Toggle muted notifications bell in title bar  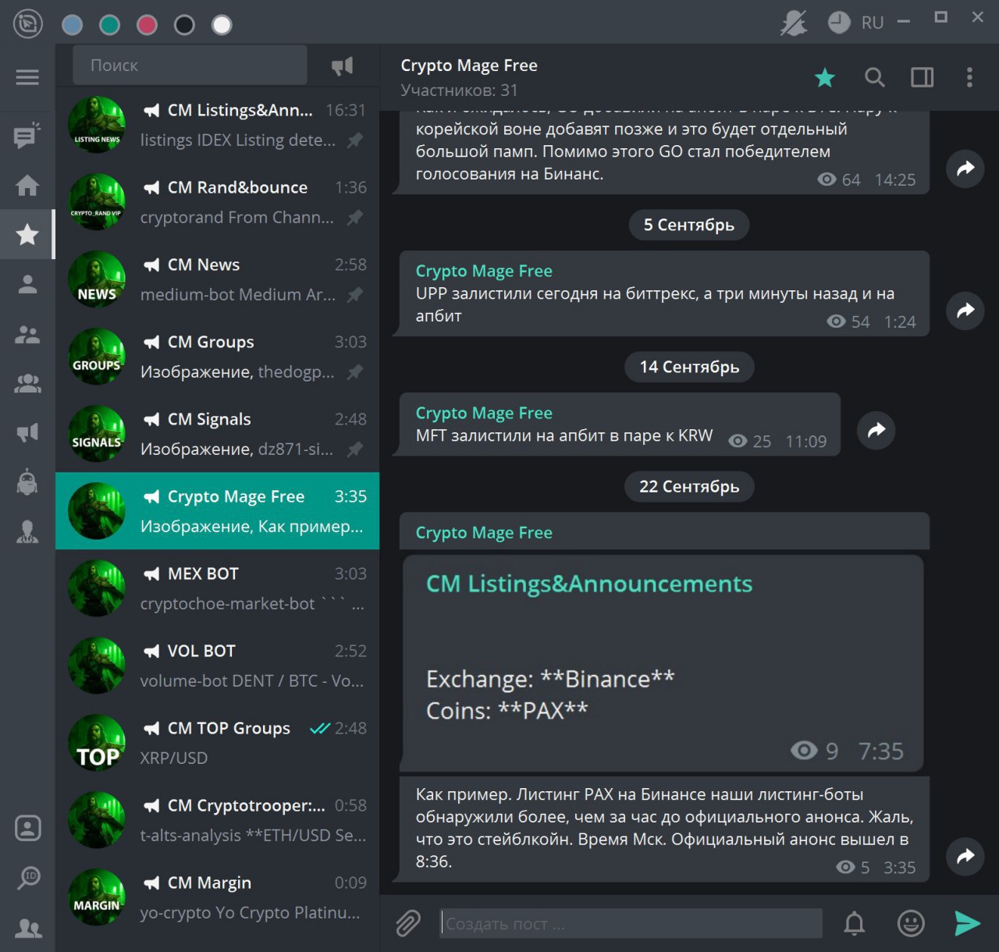794,23
